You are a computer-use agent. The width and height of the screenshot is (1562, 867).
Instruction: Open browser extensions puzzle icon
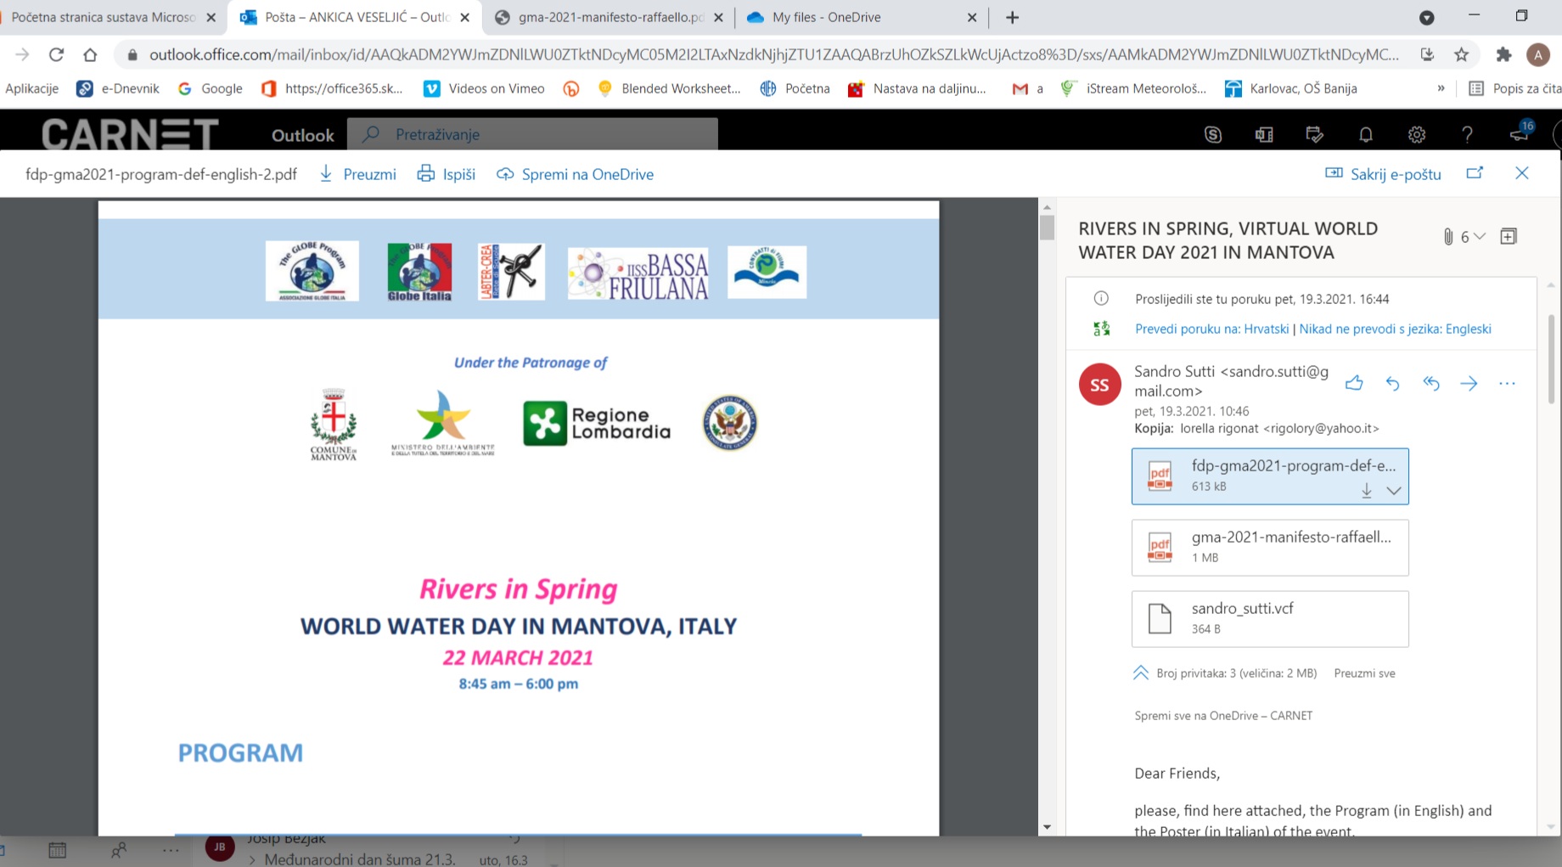[x=1503, y=54]
